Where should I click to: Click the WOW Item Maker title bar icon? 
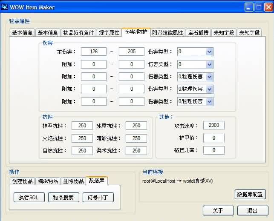coord(4,7)
